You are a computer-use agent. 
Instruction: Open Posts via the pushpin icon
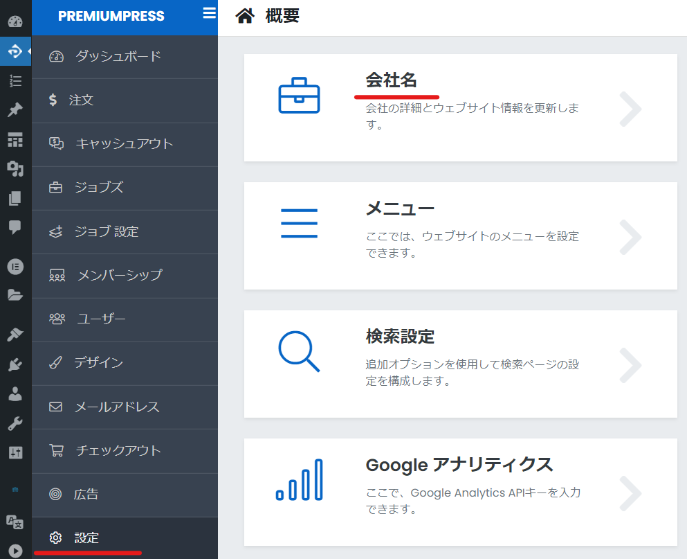15,109
